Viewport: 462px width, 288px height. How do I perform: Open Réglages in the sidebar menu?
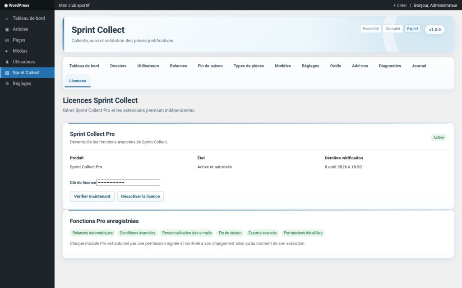(27, 83)
